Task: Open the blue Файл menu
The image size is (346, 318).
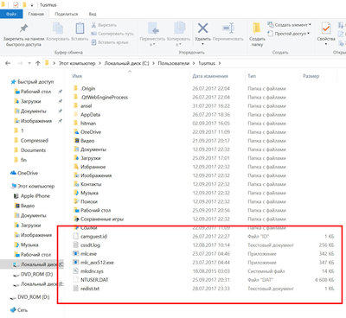Action: 11,14
